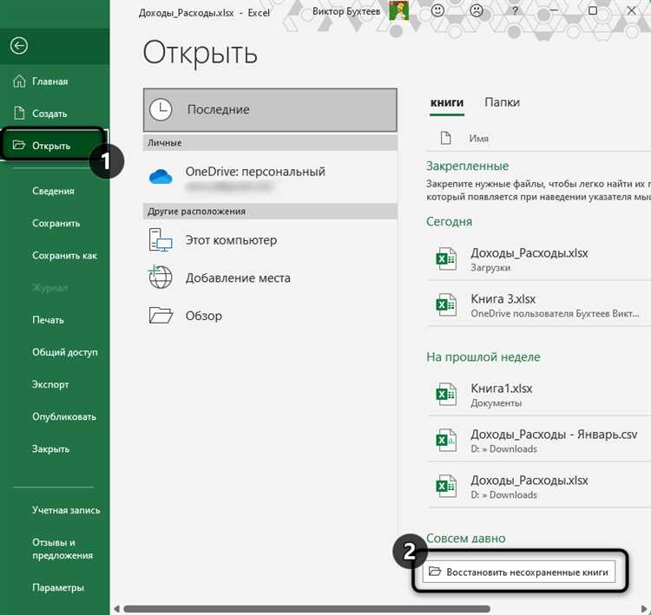Click Excel icon of Доходы_Расходы.xlsx in Загрузки

446,258
